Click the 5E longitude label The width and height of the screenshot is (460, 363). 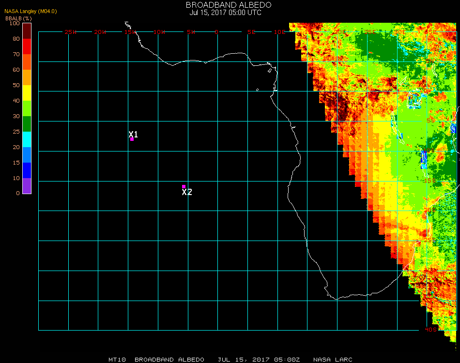pyautogui.click(x=251, y=32)
